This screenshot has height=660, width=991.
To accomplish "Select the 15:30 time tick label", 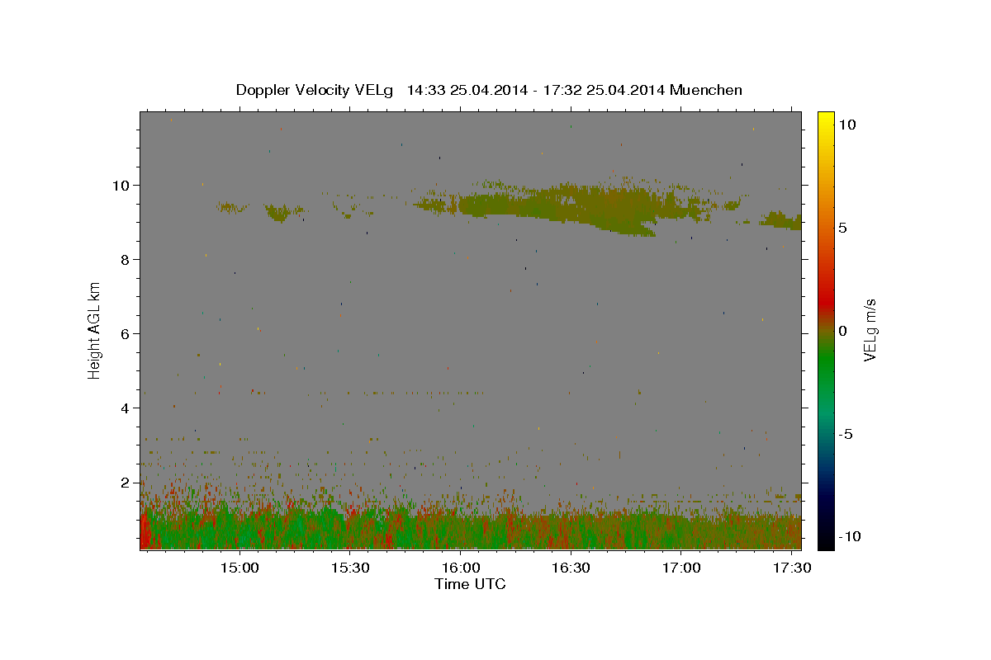I will (350, 568).
